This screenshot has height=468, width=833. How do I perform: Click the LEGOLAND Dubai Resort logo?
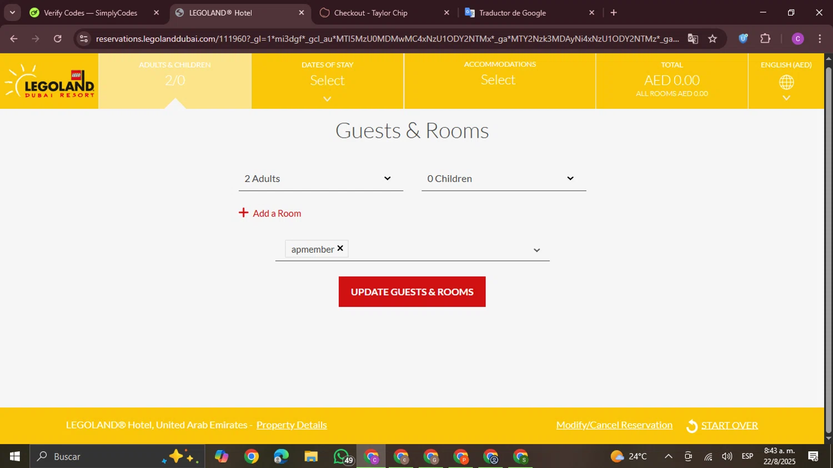(49, 81)
